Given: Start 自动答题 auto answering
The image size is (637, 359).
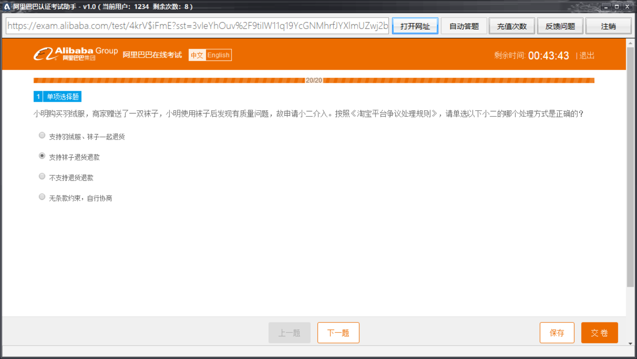Looking at the screenshot, I should (464, 26).
